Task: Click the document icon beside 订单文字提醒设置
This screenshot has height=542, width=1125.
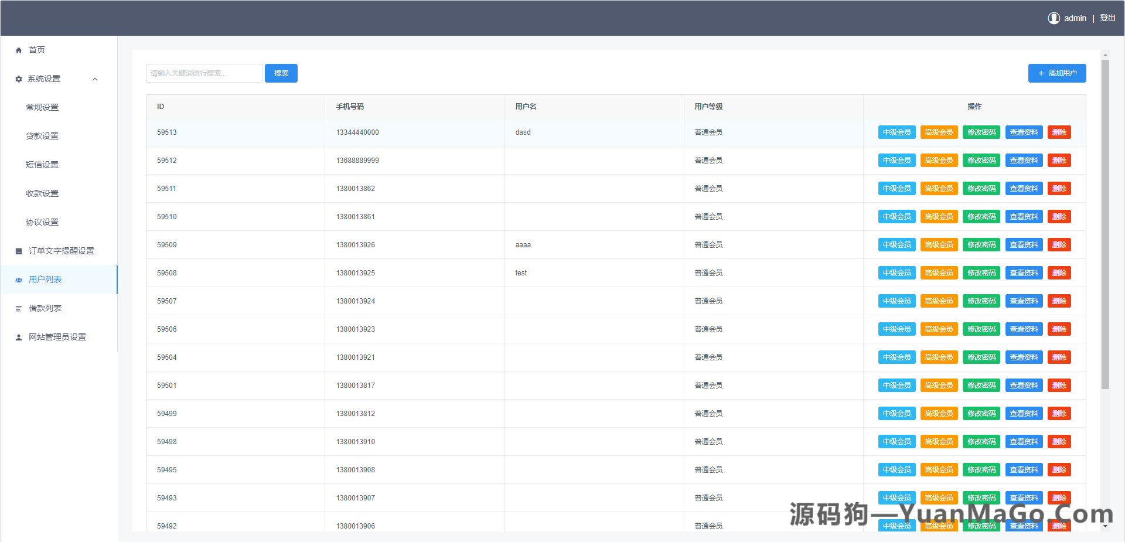Action: (x=18, y=251)
